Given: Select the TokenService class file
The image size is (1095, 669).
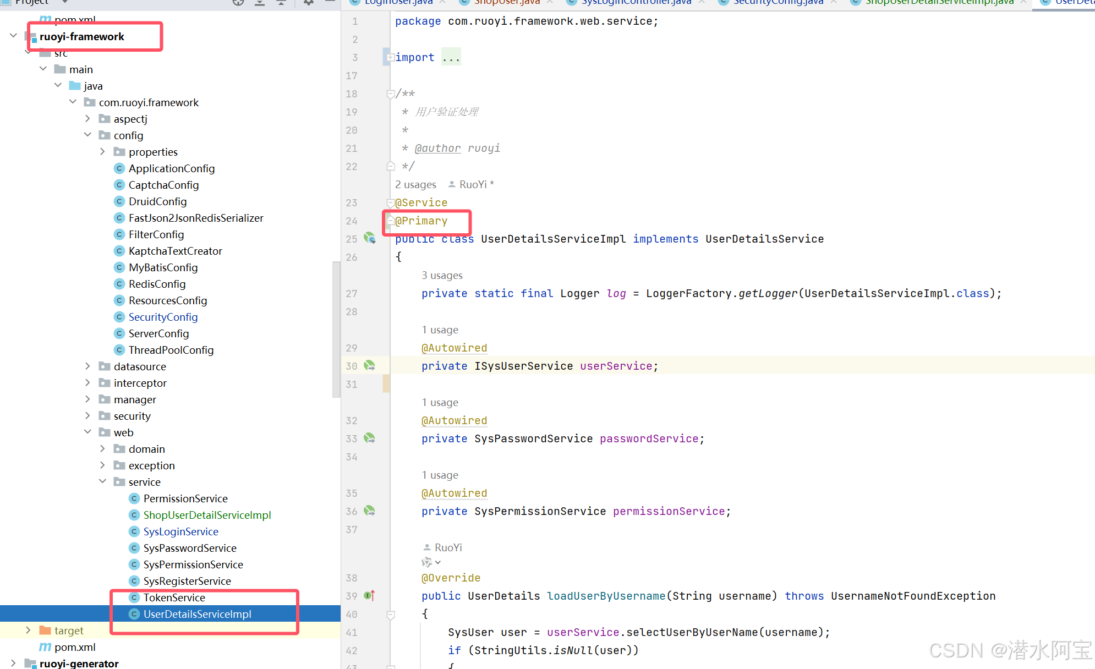Looking at the screenshot, I should coord(174,597).
